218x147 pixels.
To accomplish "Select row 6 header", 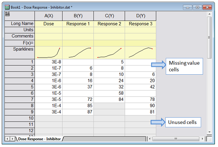I will coord(19,93).
